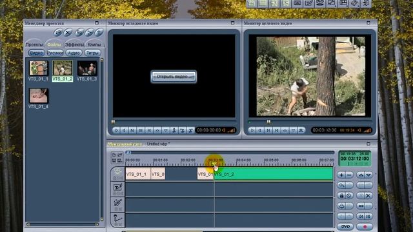Click the X delete button beside timeline

[x=368, y=195]
